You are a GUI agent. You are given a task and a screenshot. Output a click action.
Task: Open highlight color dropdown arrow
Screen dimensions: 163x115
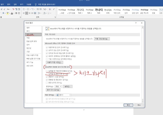pyautogui.click(x=10, y=13)
